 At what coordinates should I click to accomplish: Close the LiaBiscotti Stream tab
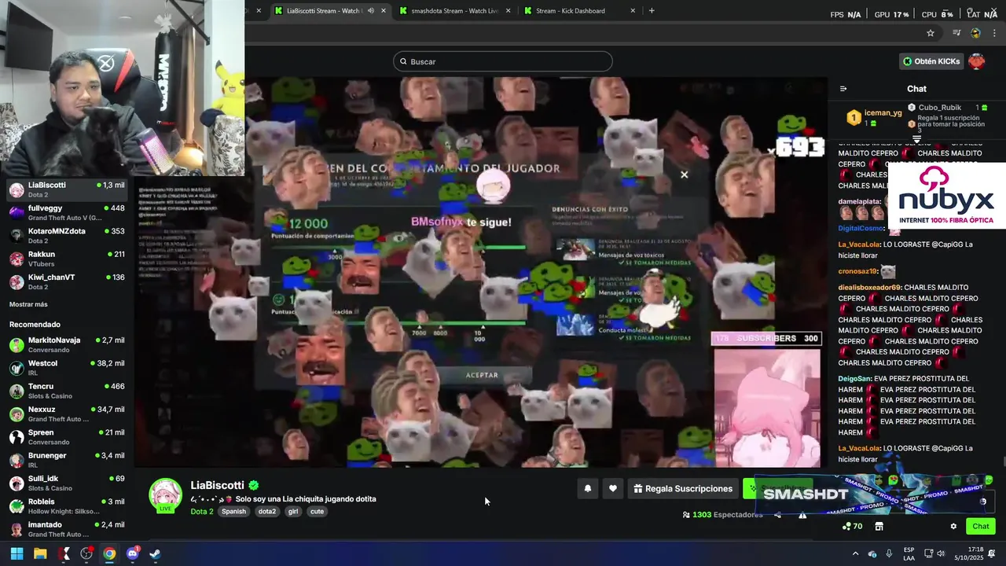[x=384, y=10]
